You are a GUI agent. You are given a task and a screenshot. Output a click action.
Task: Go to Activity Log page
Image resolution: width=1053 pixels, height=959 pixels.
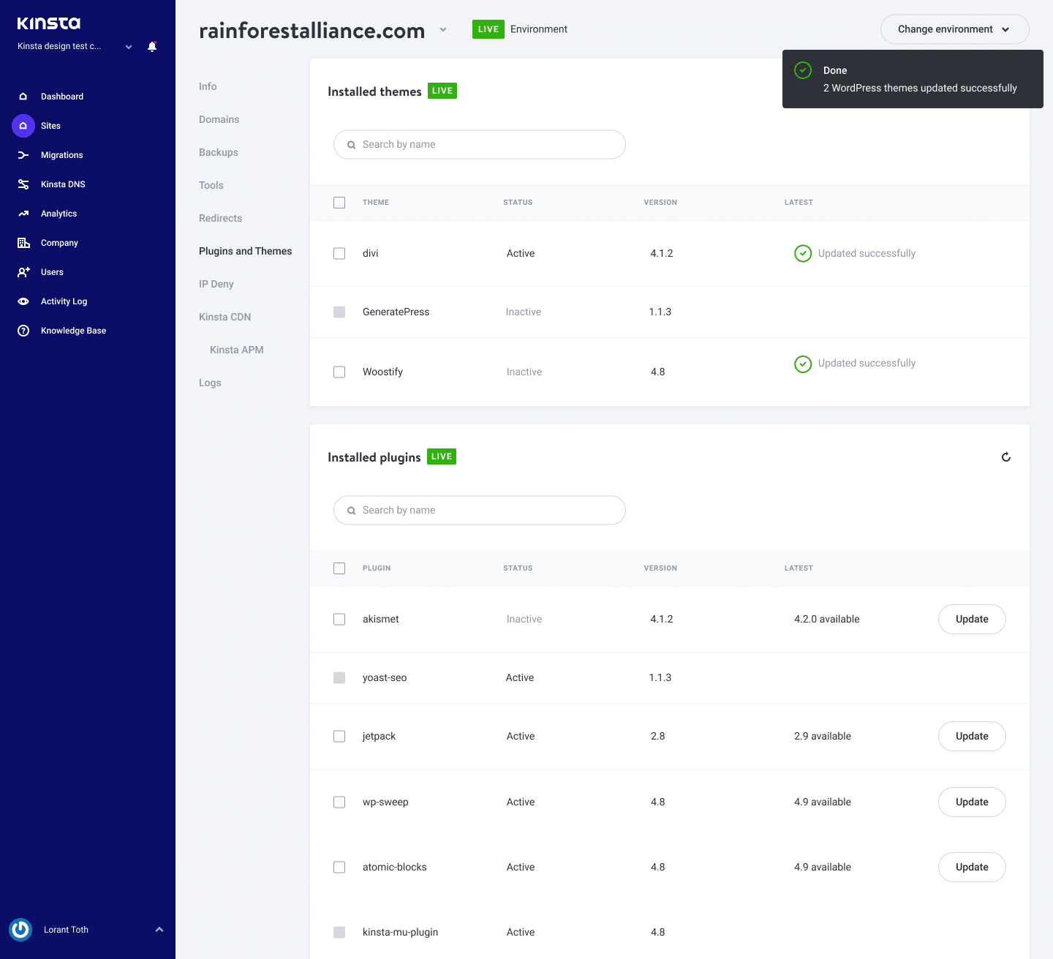coord(64,301)
